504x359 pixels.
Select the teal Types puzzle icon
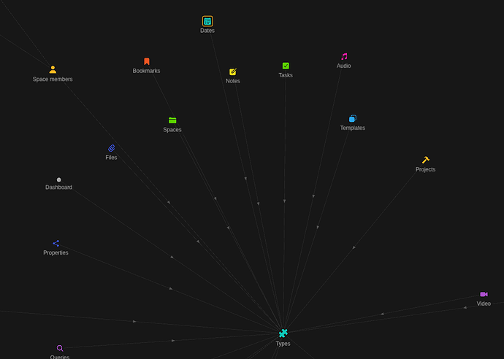(283, 333)
